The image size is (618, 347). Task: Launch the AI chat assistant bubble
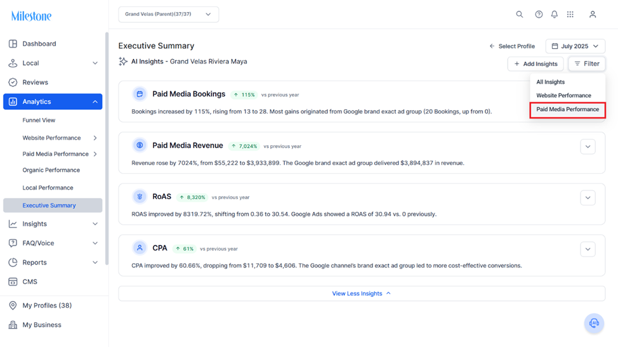[594, 324]
